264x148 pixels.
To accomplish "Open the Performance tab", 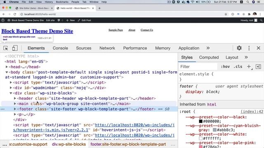I will [135, 48].
